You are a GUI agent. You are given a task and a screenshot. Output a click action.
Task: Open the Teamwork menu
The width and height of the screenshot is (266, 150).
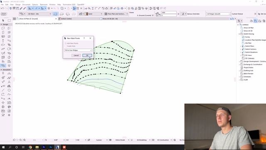point(44,5)
